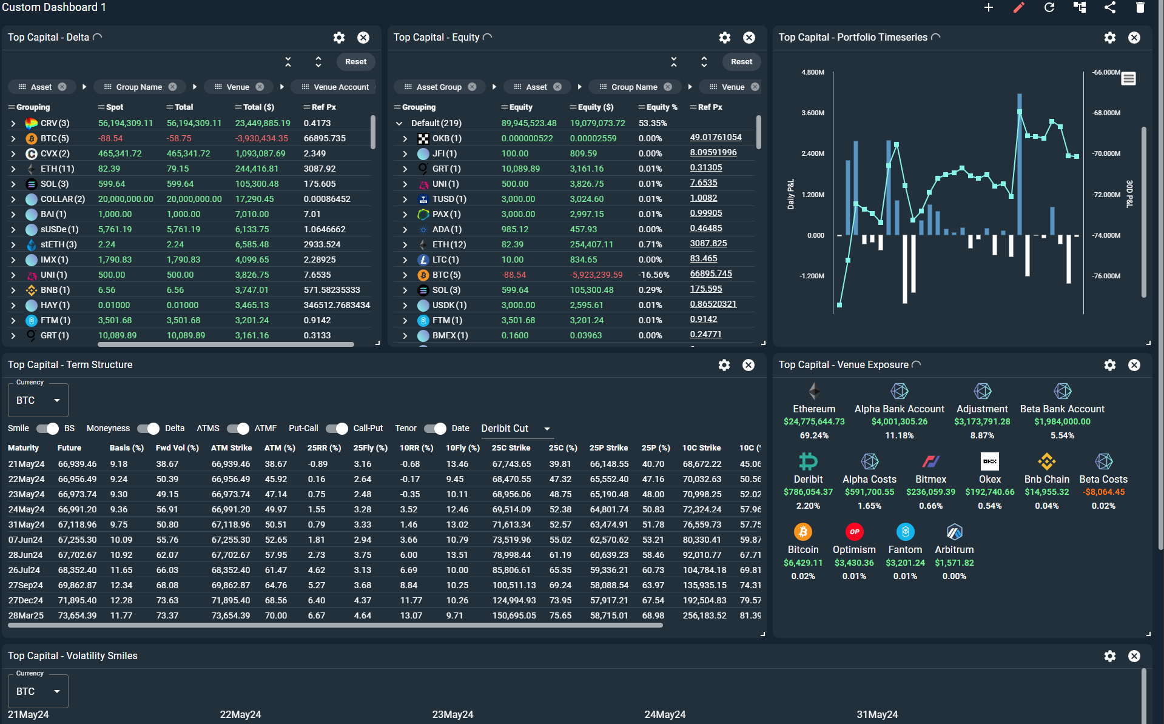Sort by Equity % column header

pos(662,107)
